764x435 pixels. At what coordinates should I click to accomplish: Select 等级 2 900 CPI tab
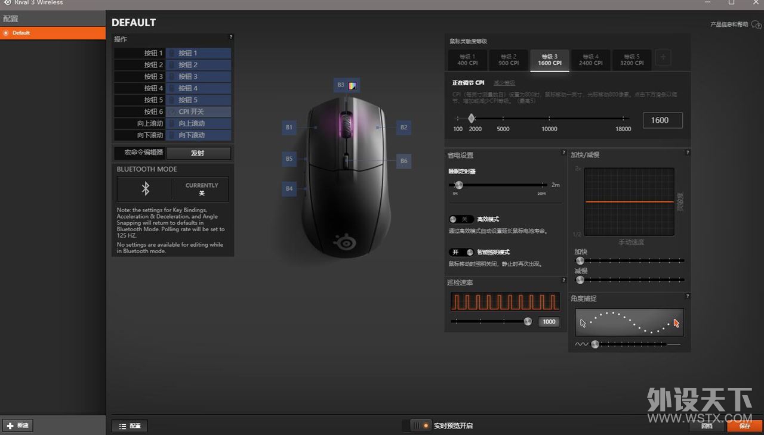tap(509, 60)
